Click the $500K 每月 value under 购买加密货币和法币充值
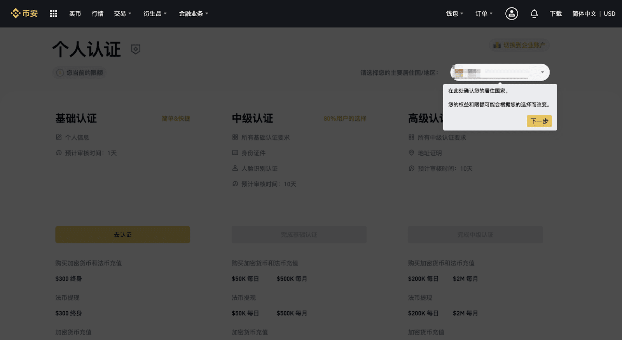The image size is (622, 340). pyautogui.click(x=292, y=279)
